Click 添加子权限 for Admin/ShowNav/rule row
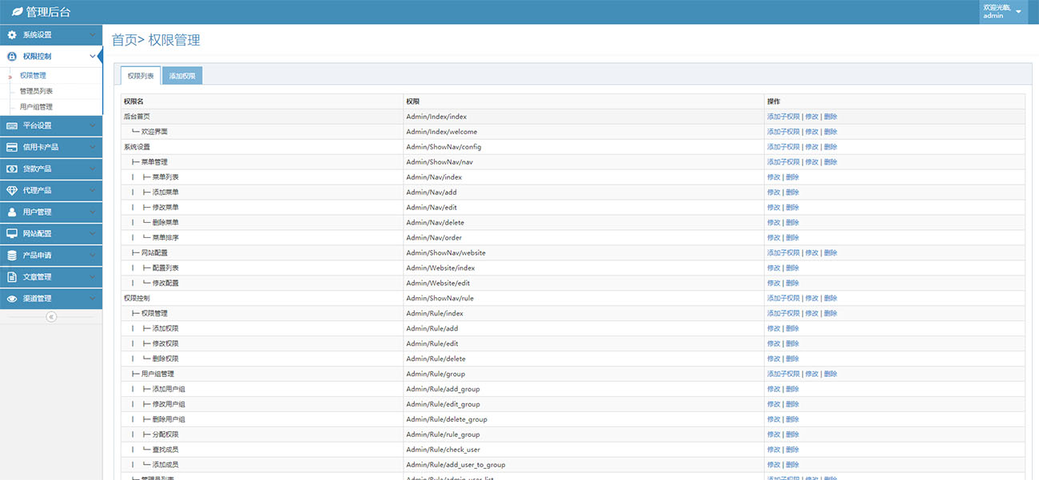Viewport: 1039px width, 480px height. pos(783,299)
